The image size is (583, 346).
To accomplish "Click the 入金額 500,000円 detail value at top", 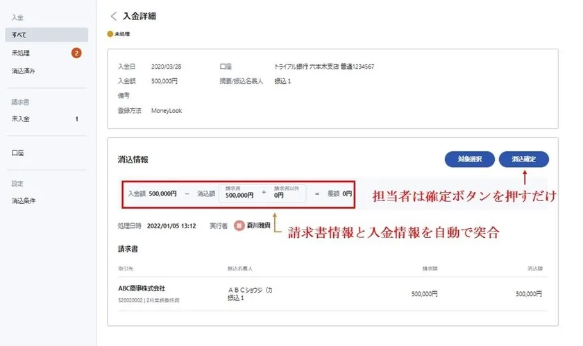I will (x=164, y=81).
